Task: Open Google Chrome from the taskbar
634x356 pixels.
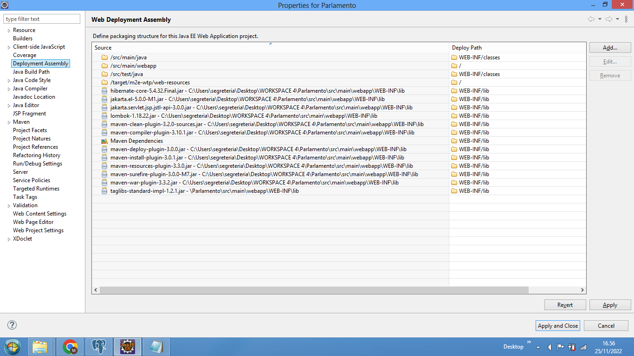Action: pyautogui.click(x=71, y=347)
